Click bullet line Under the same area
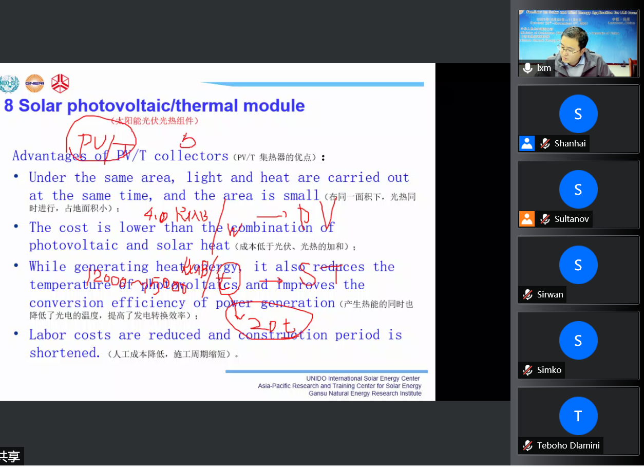The image size is (644, 467). click(219, 178)
